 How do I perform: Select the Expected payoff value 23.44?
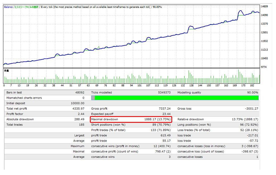166,114
